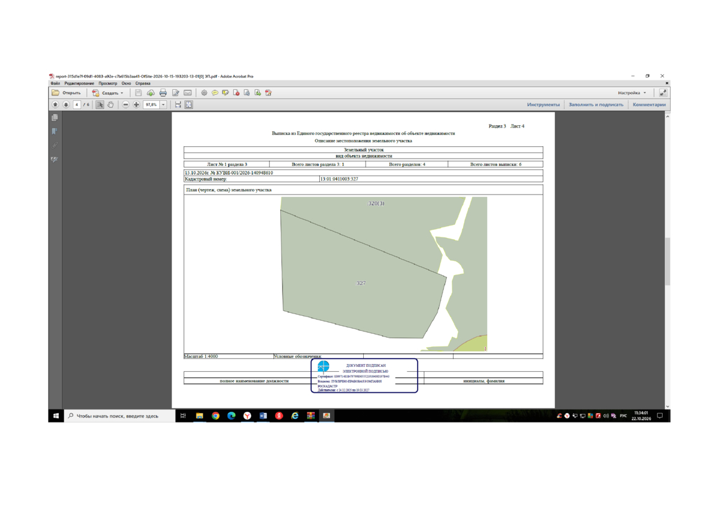Open the zoom percentage dropdown arrow
719x508 pixels.
163,105
